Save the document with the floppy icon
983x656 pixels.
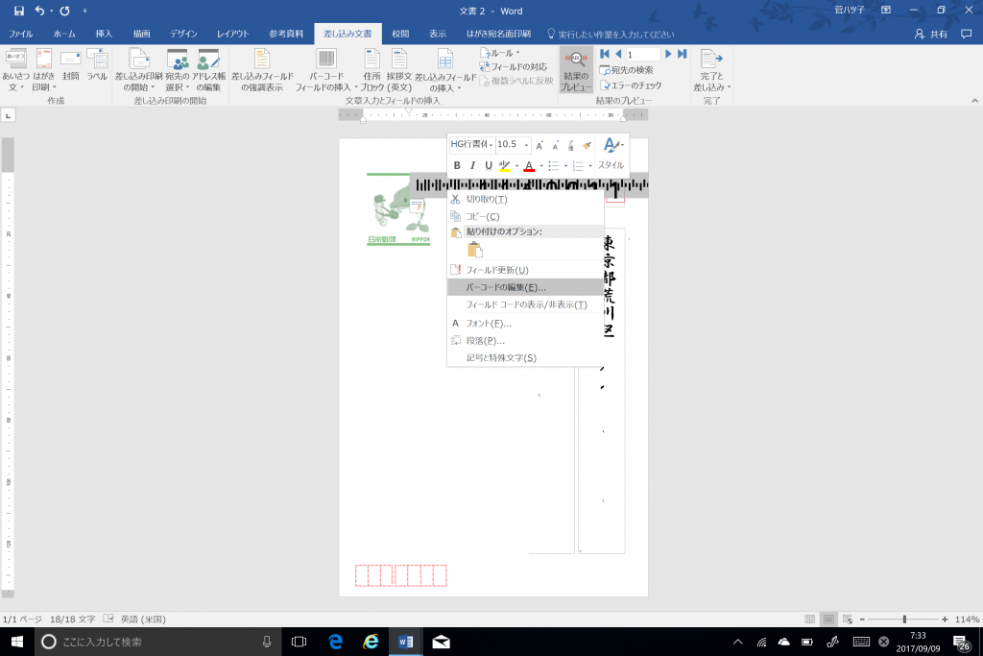[x=18, y=11]
